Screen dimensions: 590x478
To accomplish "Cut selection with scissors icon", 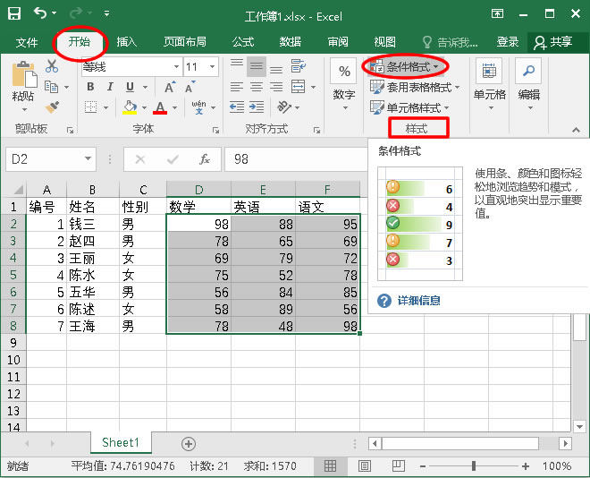I will [52, 66].
